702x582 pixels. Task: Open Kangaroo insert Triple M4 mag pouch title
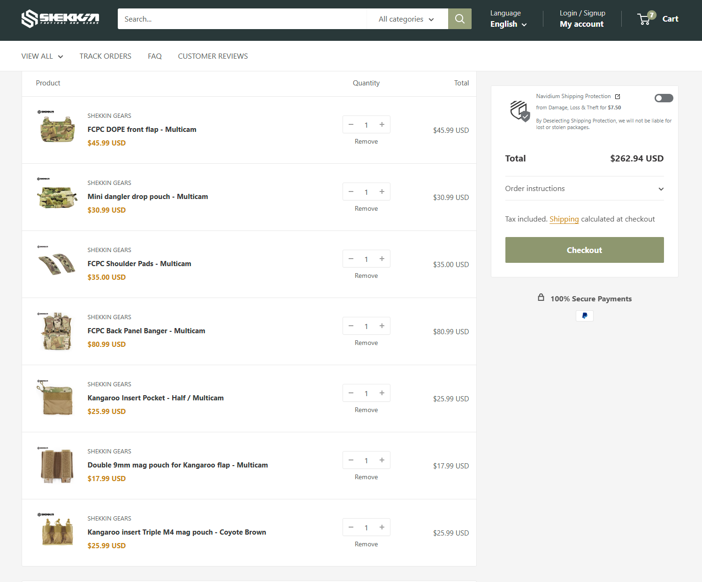[177, 532]
